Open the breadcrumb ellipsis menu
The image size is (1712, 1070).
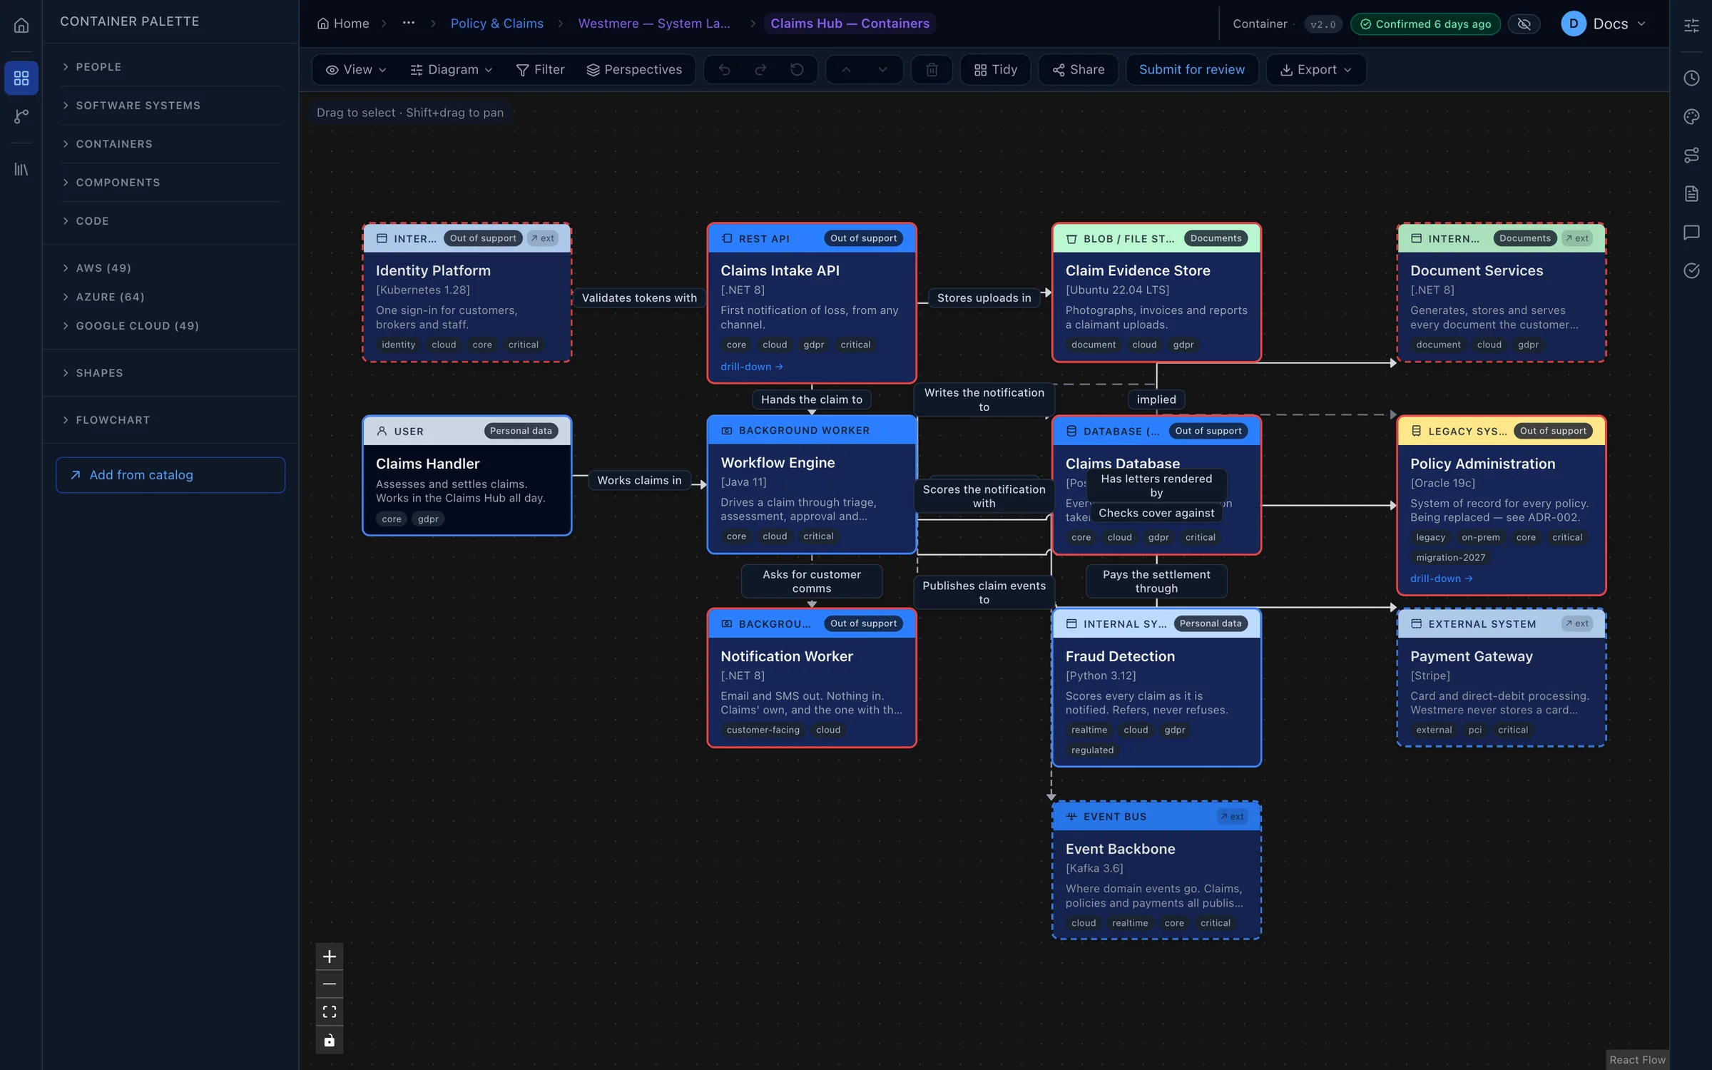click(409, 24)
